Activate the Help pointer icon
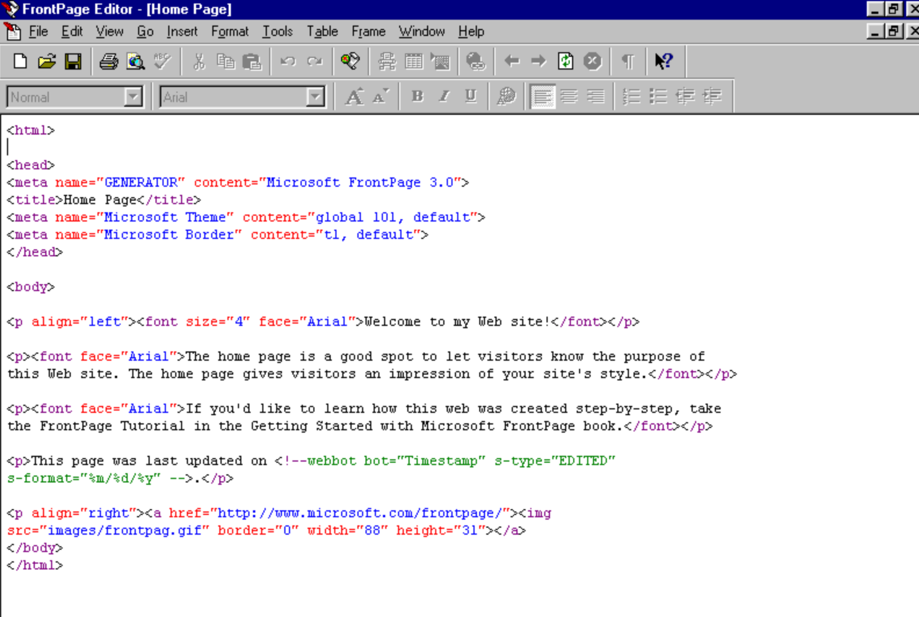The width and height of the screenshot is (919, 617). pyautogui.click(x=664, y=61)
